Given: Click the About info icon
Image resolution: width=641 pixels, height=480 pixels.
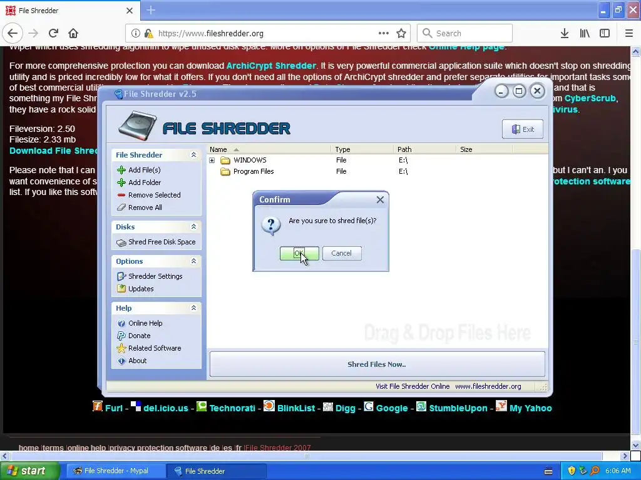Looking at the screenshot, I should pyautogui.click(x=121, y=361).
